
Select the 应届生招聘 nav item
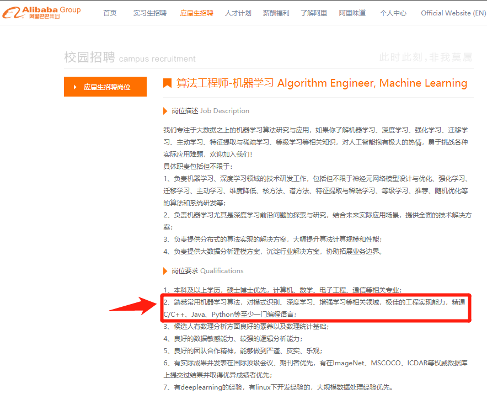click(x=196, y=13)
